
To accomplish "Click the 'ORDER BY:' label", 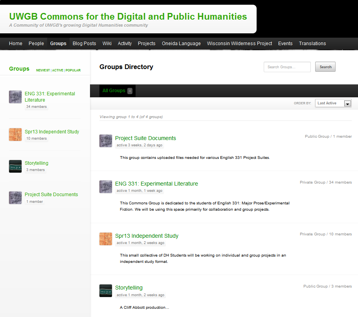I will point(302,103).
